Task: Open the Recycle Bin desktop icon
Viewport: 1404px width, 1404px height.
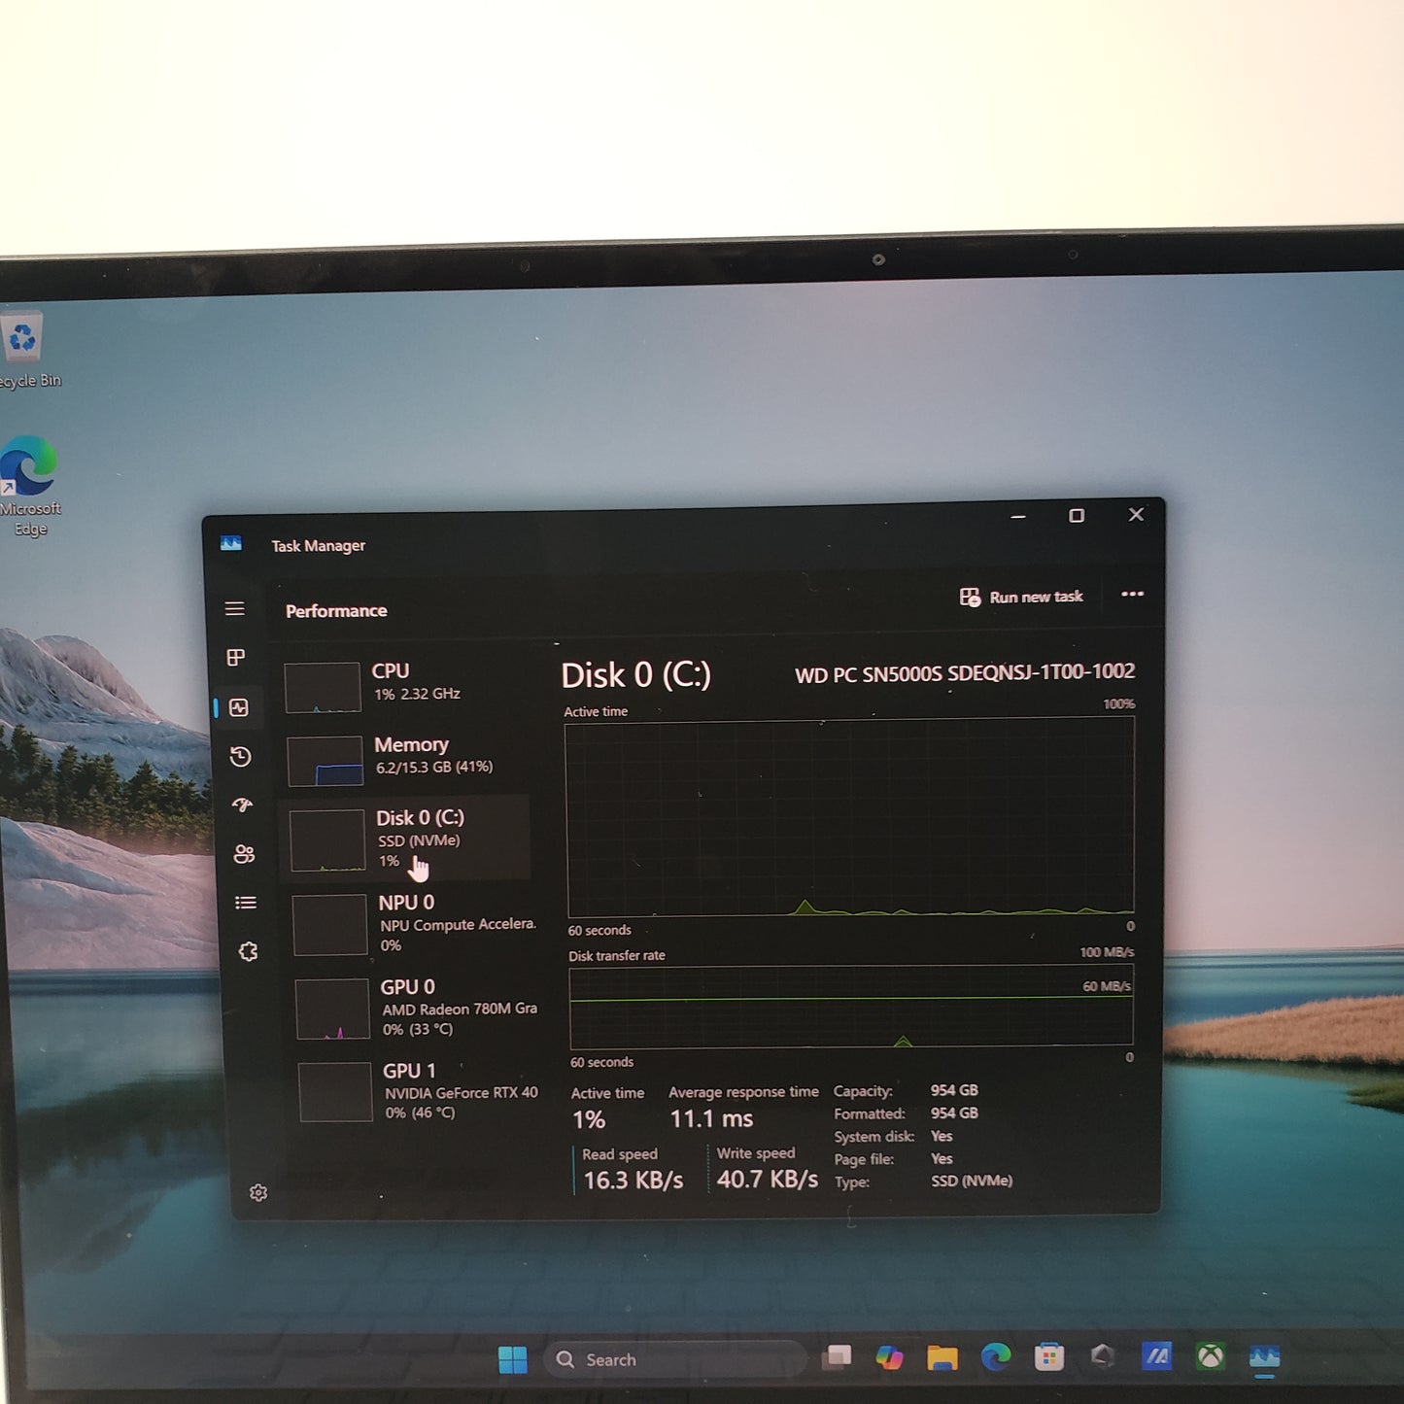Action: pos(27,349)
